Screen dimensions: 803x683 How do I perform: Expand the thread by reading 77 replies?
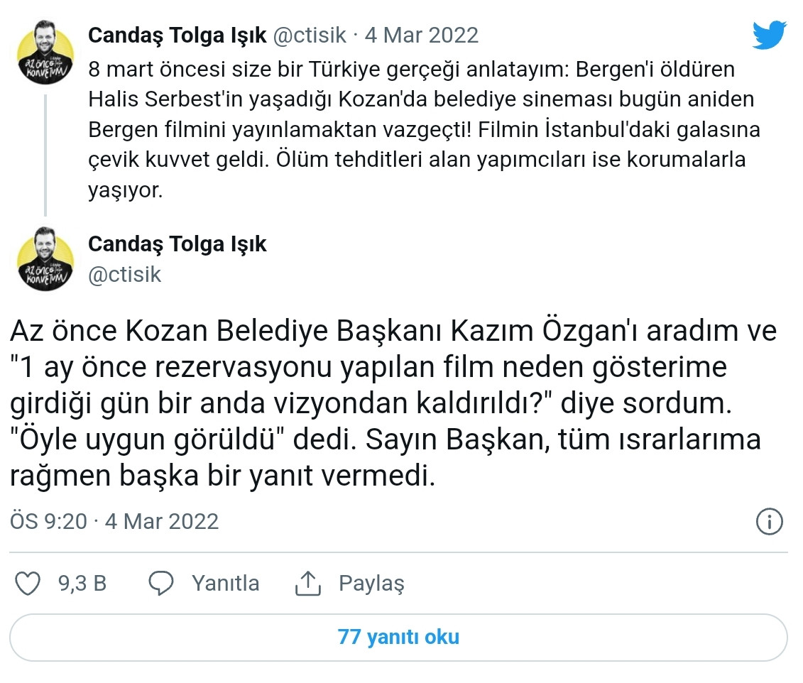point(401,638)
